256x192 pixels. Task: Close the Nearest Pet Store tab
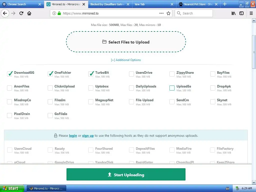(x=216, y=4)
